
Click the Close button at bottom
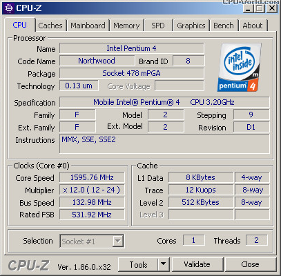click(250, 264)
